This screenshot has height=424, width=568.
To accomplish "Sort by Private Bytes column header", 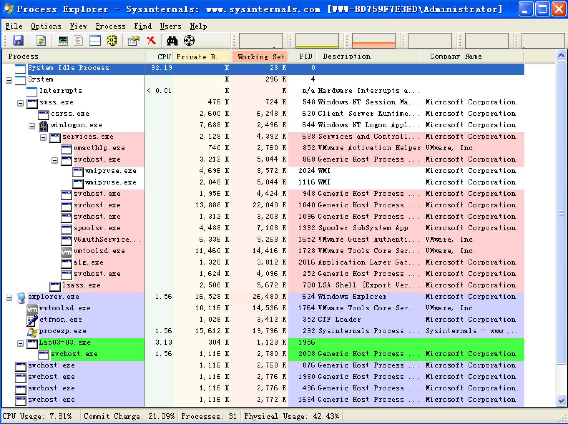I will (x=202, y=56).
